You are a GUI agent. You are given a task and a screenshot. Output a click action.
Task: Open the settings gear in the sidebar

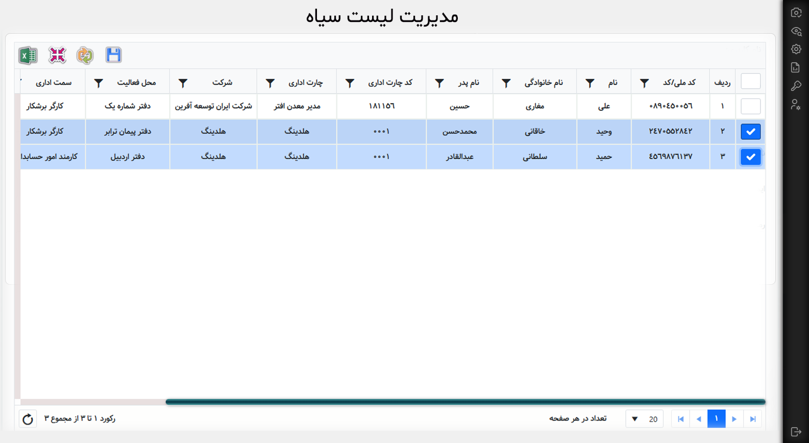[796, 50]
